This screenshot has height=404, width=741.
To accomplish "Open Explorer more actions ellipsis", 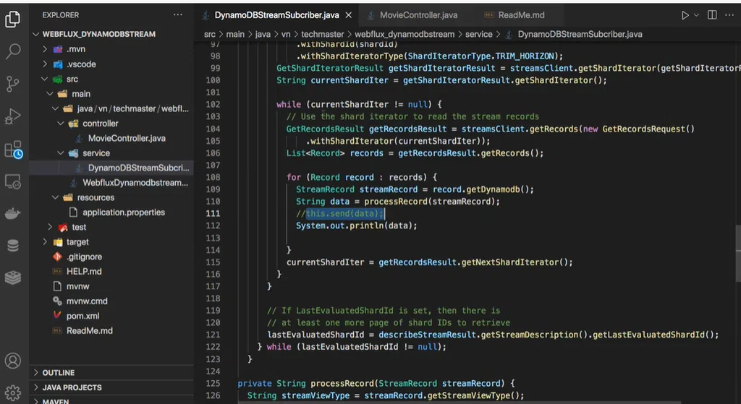I will coord(178,15).
